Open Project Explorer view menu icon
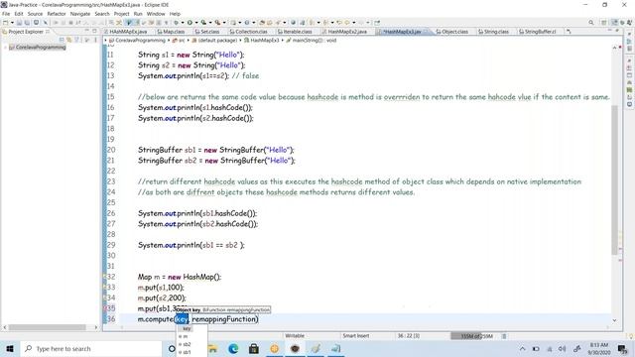This screenshot has width=635, height=357. click(95, 40)
